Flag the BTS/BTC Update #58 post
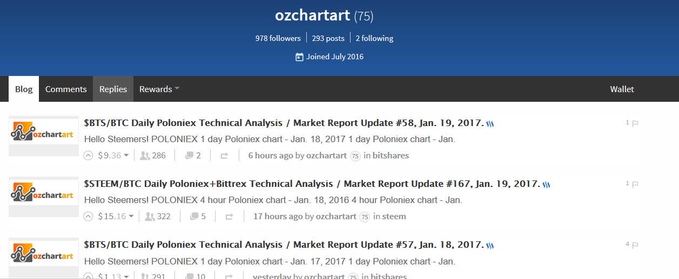This screenshot has width=679, height=279. tap(635, 123)
